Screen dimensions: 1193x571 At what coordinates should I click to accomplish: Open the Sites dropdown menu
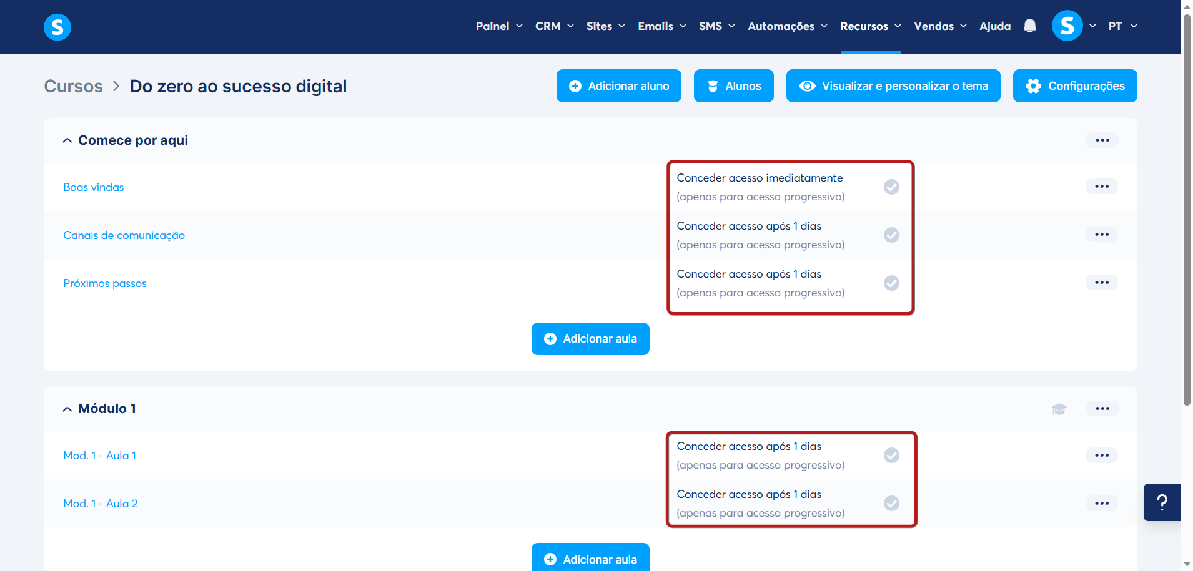click(606, 26)
